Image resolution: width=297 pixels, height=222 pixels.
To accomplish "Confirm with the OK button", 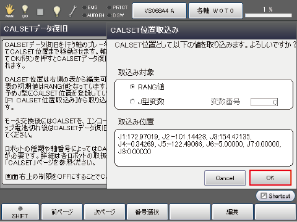I will pos(270,178).
